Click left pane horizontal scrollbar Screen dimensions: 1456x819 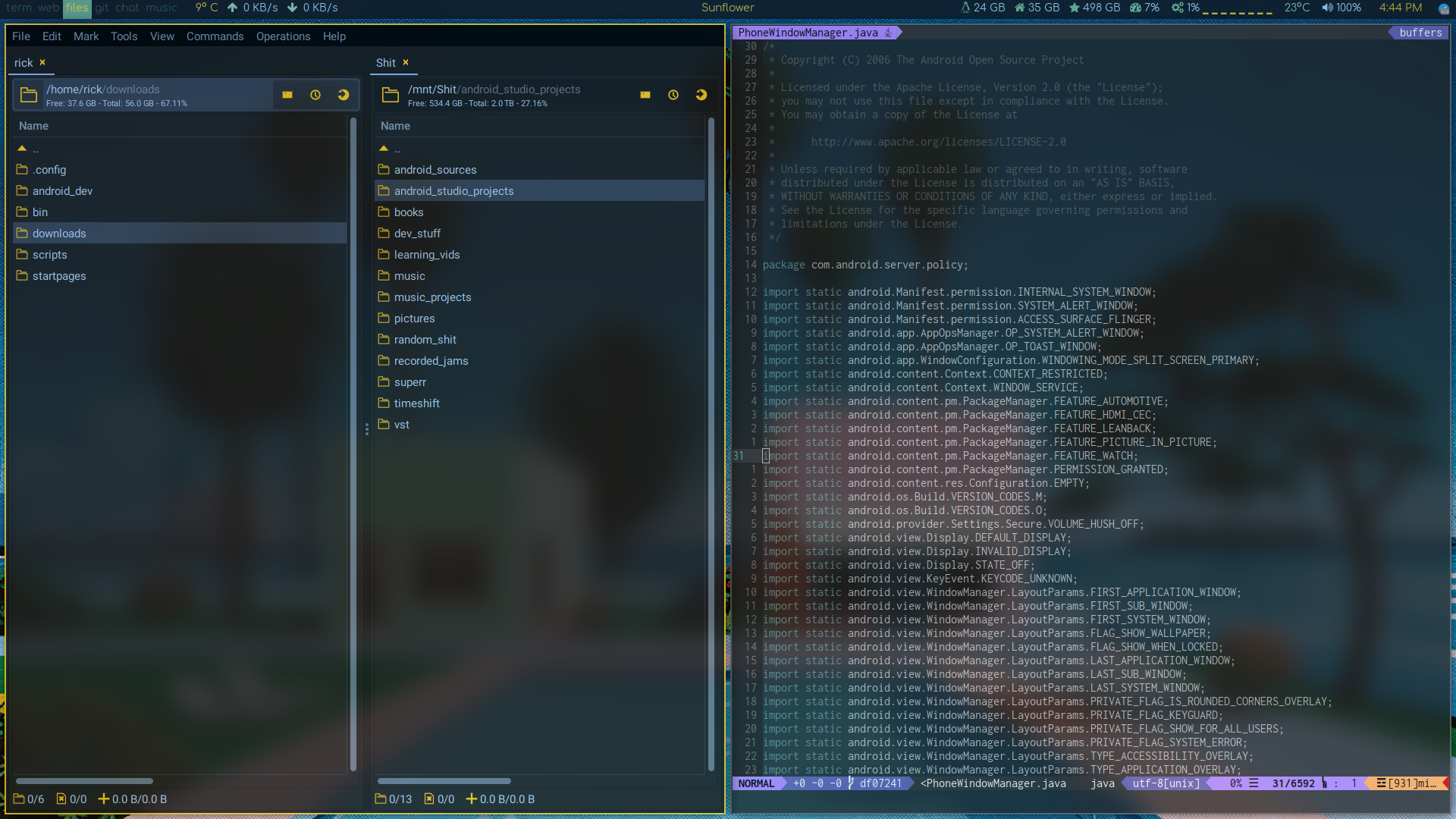[x=84, y=780]
